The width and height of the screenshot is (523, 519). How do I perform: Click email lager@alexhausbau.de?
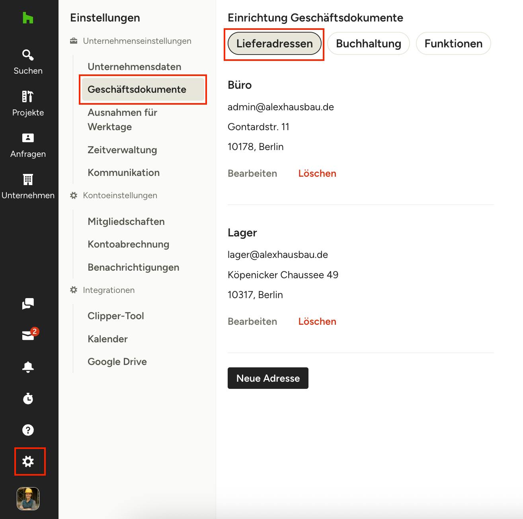tap(278, 255)
